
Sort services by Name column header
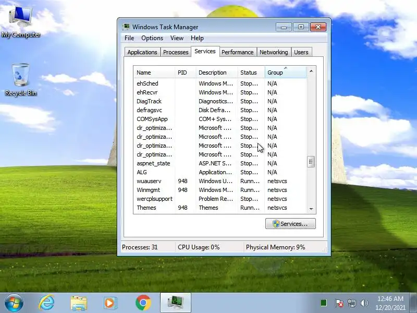coord(154,73)
